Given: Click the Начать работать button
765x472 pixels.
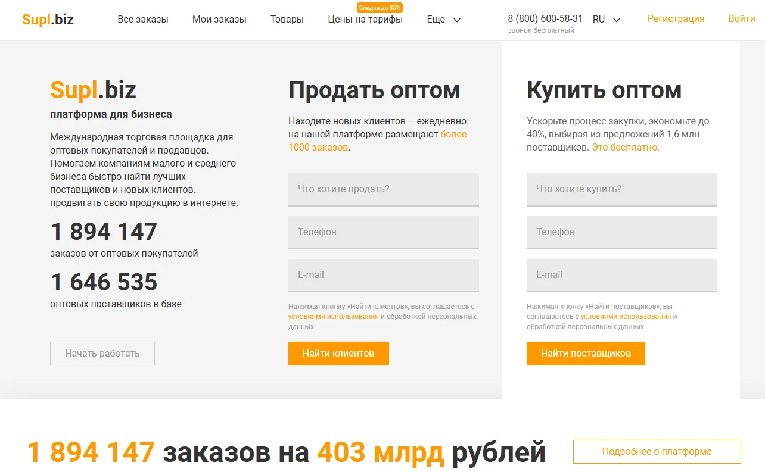Looking at the screenshot, I should coord(102,354).
